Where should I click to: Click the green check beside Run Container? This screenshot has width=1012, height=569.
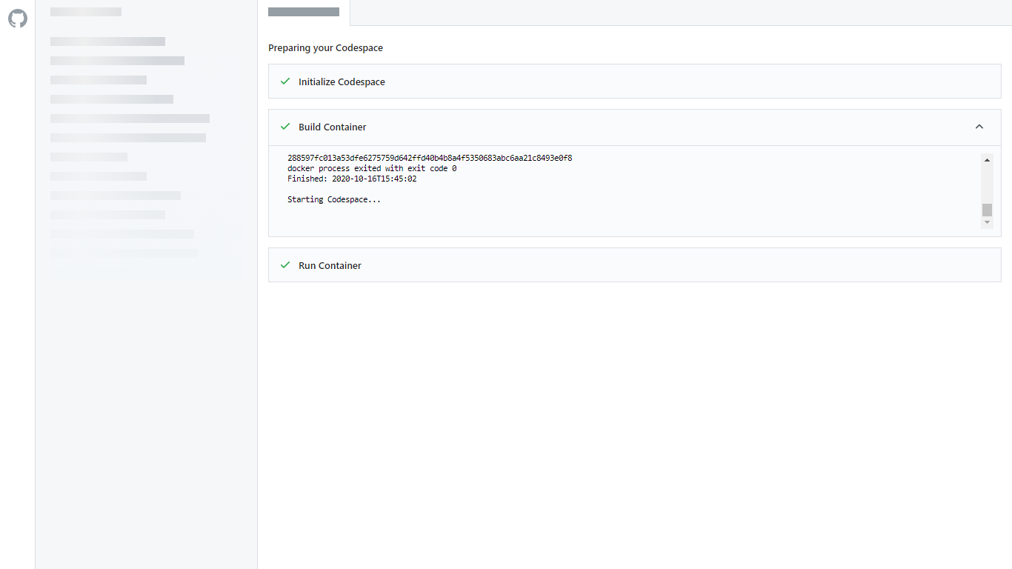coord(285,265)
